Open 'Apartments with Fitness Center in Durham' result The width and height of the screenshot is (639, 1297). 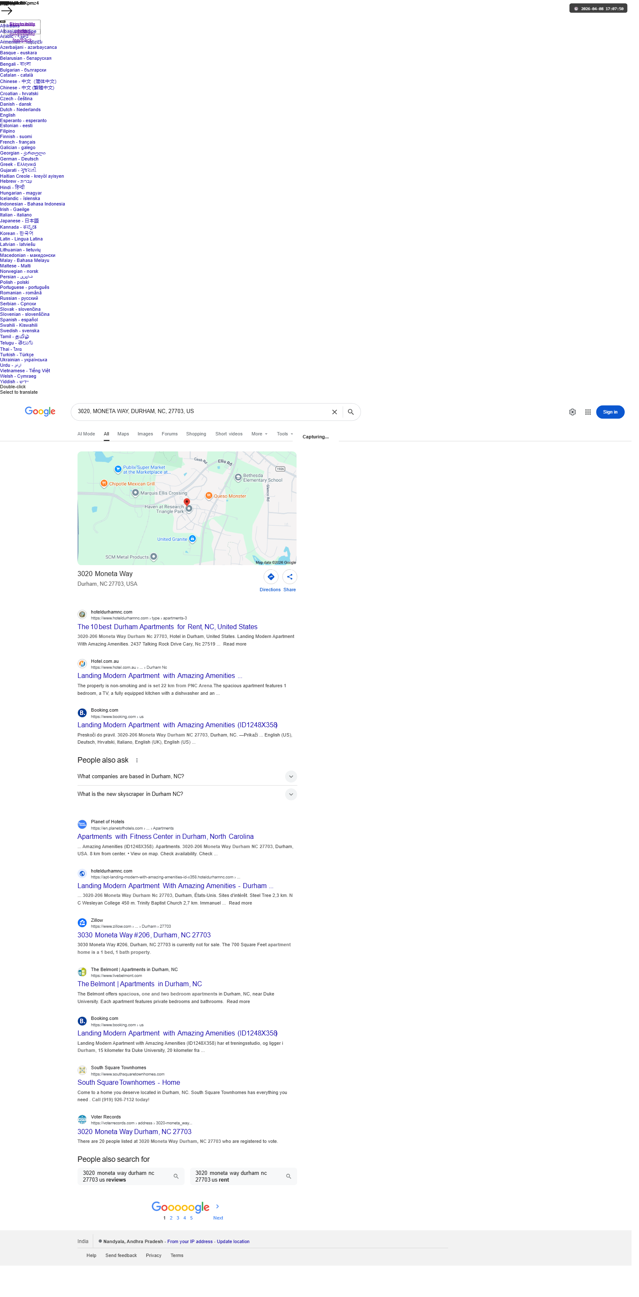[166, 836]
